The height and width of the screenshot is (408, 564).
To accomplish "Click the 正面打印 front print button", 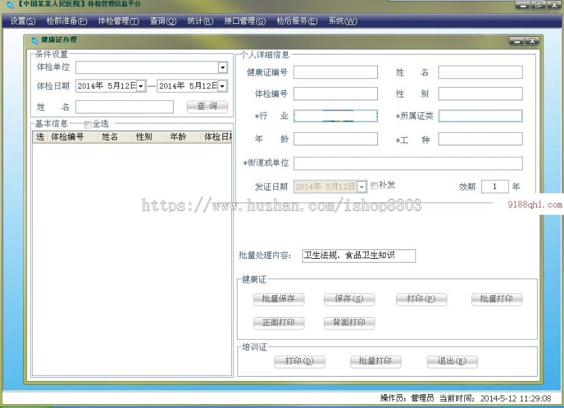I will 278,323.
